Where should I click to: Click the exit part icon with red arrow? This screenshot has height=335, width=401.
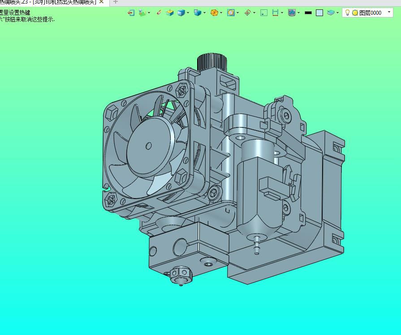click(131, 13)
